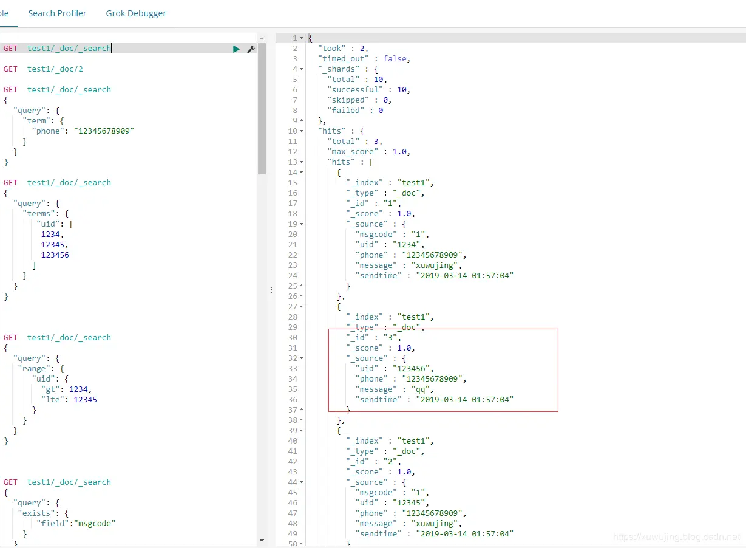The image size is (746, 548).
Task: Select the GET test1/_doc/2 request line
Action: point(43,69)
